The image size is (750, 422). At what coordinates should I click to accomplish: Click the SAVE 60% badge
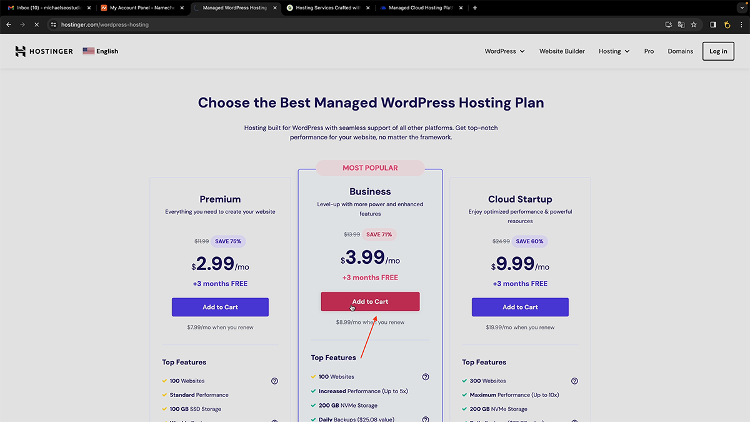pyautogui.click(x=528, y=241)
